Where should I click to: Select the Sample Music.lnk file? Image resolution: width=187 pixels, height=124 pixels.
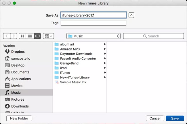click(x=80, y=82)
